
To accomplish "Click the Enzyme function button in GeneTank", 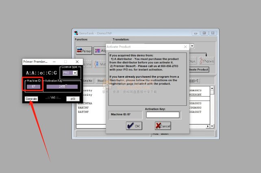I will tap(87, 64).
